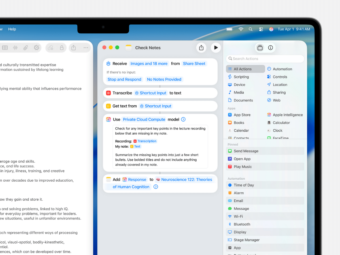Share the Check Notes shortcut

[201, 48]
